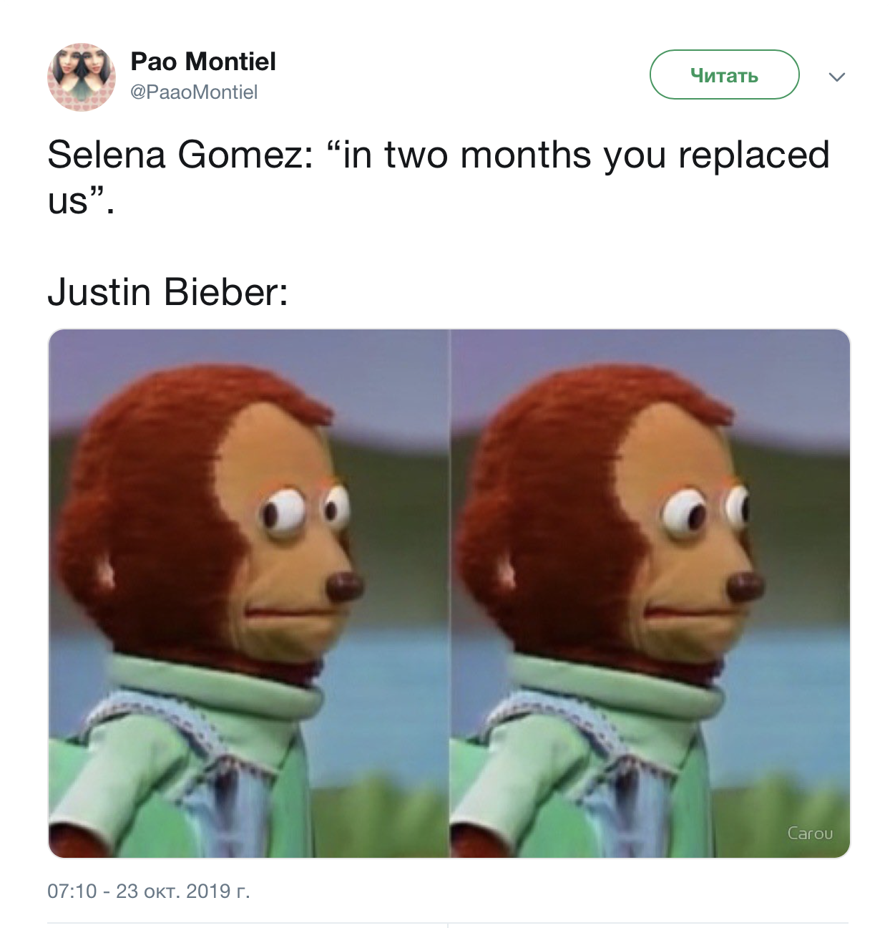Image resolution: width=890 pixels, height=928 pixels.
Task: Open the tweet timestamp 07:10 - 23 окт. 2019
Action: [149, 891]
